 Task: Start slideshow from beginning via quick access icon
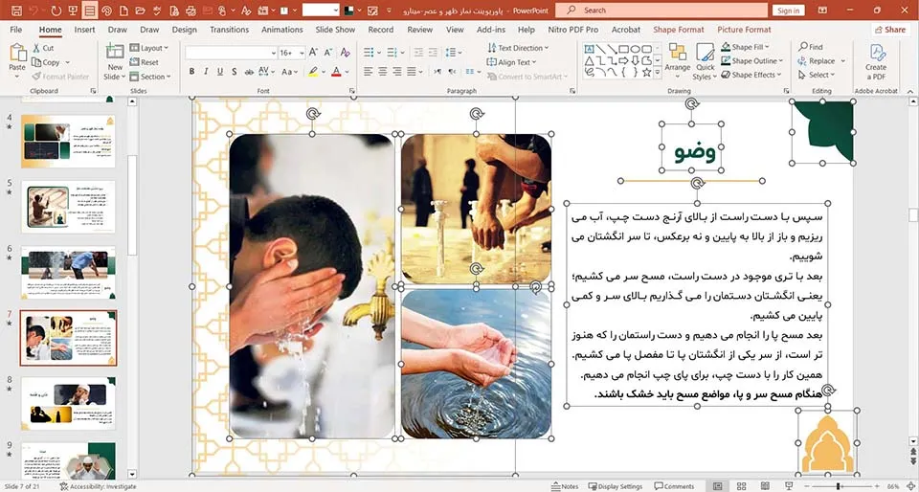click(73, 11)
